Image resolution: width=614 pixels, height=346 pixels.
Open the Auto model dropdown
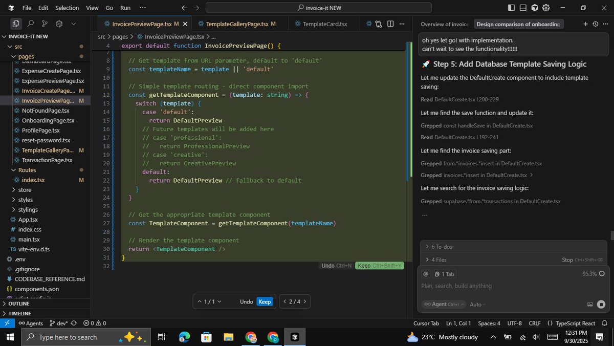pyautogui.click(x=477, y=304)
